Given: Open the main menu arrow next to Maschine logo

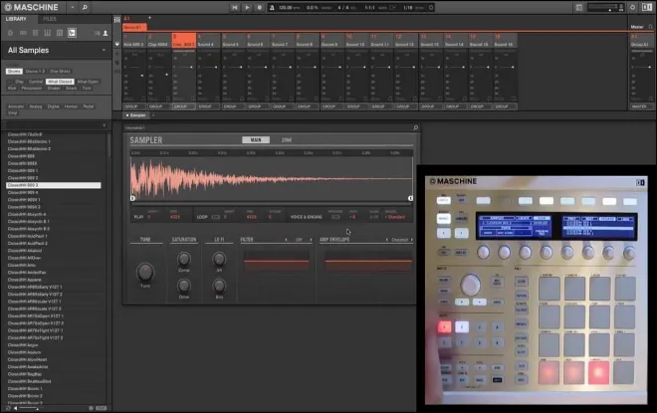Looking at the screenshot, I should pyautogui.click(x=72, y=7).
